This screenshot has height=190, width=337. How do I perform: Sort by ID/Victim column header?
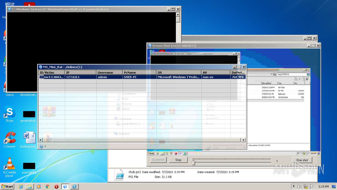52,73
